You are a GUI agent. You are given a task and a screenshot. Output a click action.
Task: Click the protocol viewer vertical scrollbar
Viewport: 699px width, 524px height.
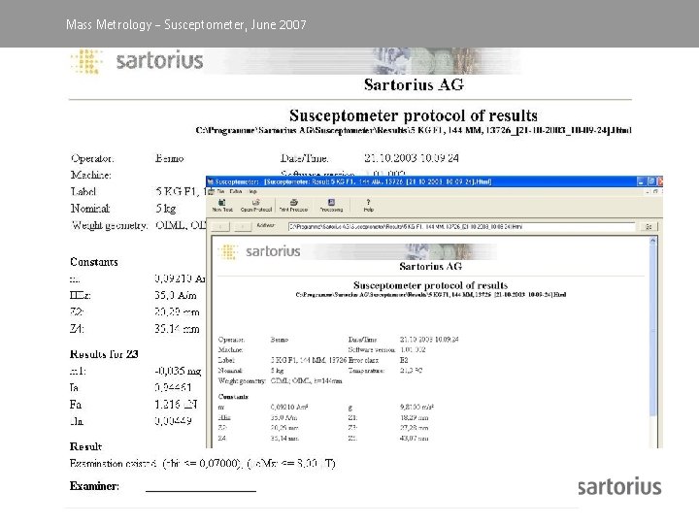(652, 343)
